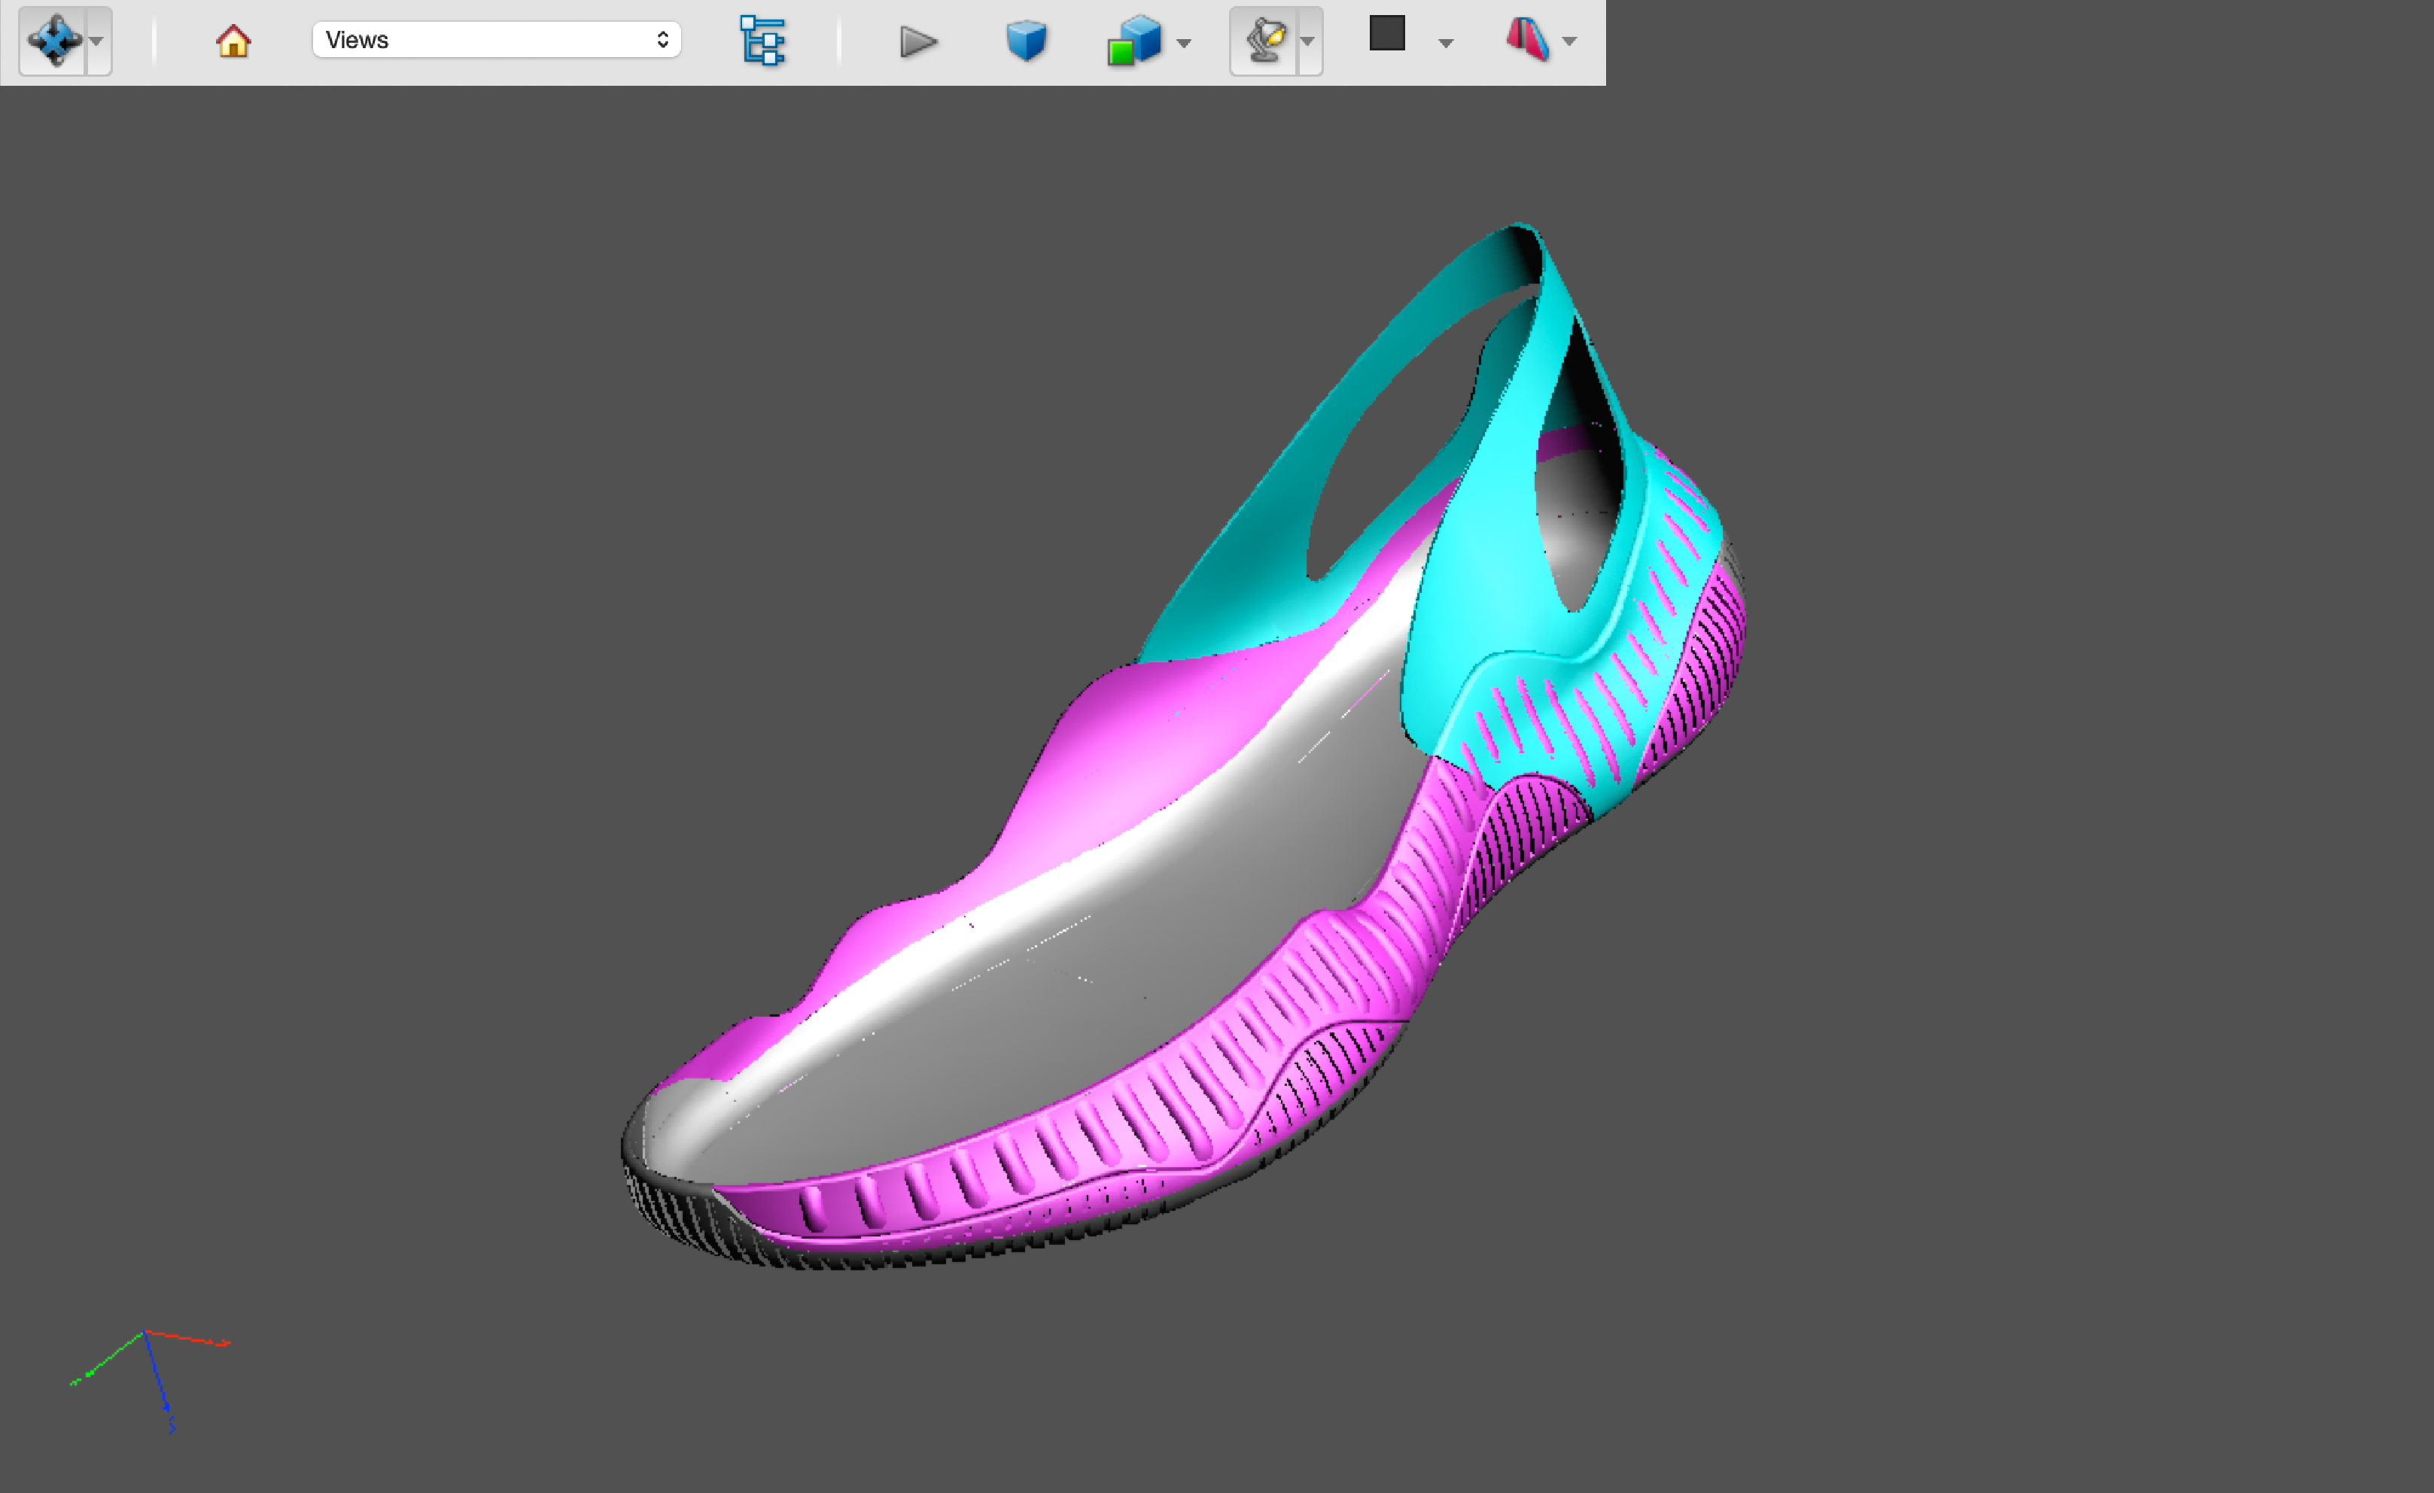2434x1493 pixels.
Task: Toggle the cross section tool
Action: [1526, 41]
